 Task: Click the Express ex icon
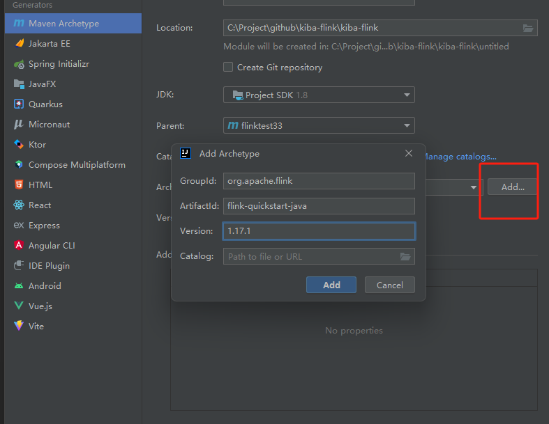coord(19,225)
